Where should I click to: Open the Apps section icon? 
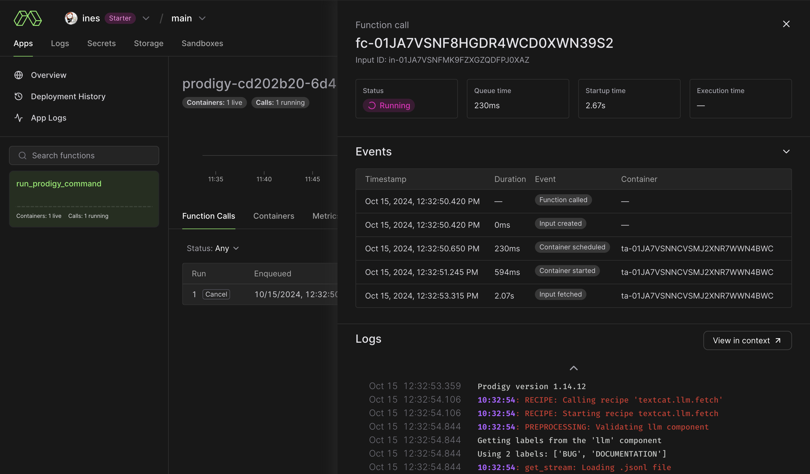(x=23, y=44)
